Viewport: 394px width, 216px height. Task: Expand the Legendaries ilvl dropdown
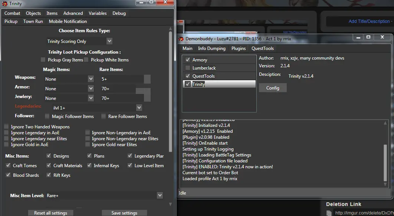click(139, 108)
